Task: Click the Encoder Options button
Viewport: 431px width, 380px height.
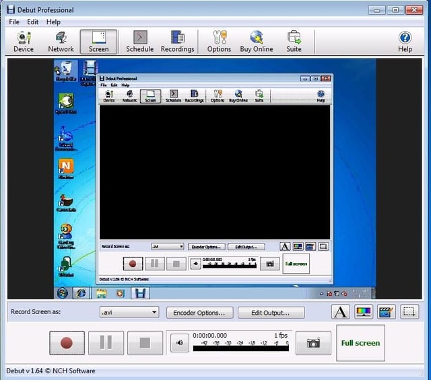Action: (x=199, y=313)
